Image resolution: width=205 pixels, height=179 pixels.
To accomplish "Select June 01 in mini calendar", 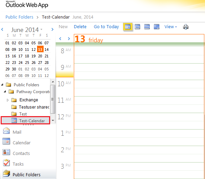I will pyautogui.click(x=7, y=43).
